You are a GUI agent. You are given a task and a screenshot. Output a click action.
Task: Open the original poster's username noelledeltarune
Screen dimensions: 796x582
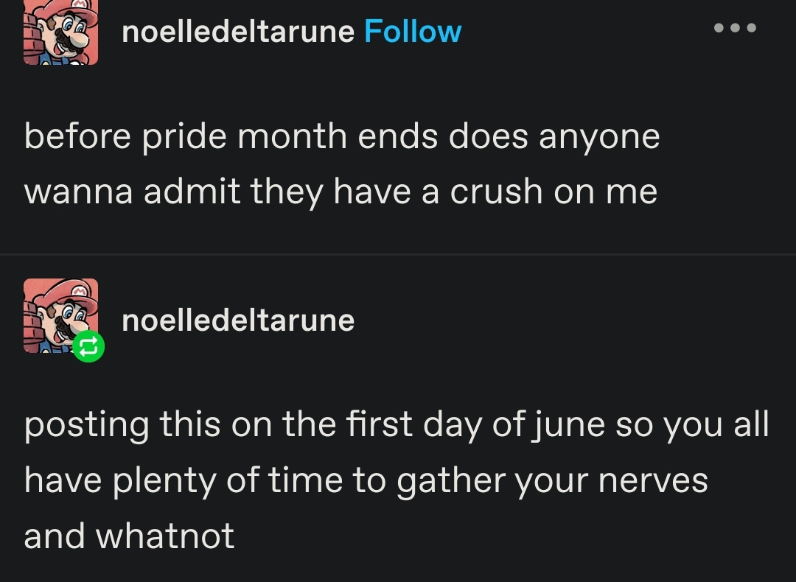tap(238, 32)
